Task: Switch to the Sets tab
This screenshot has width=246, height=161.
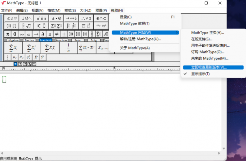Action: [x=77, y=40]
